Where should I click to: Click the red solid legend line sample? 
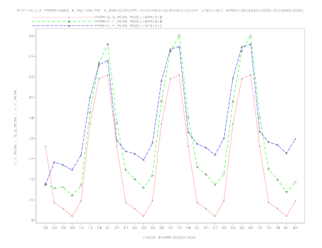point(63,17)
